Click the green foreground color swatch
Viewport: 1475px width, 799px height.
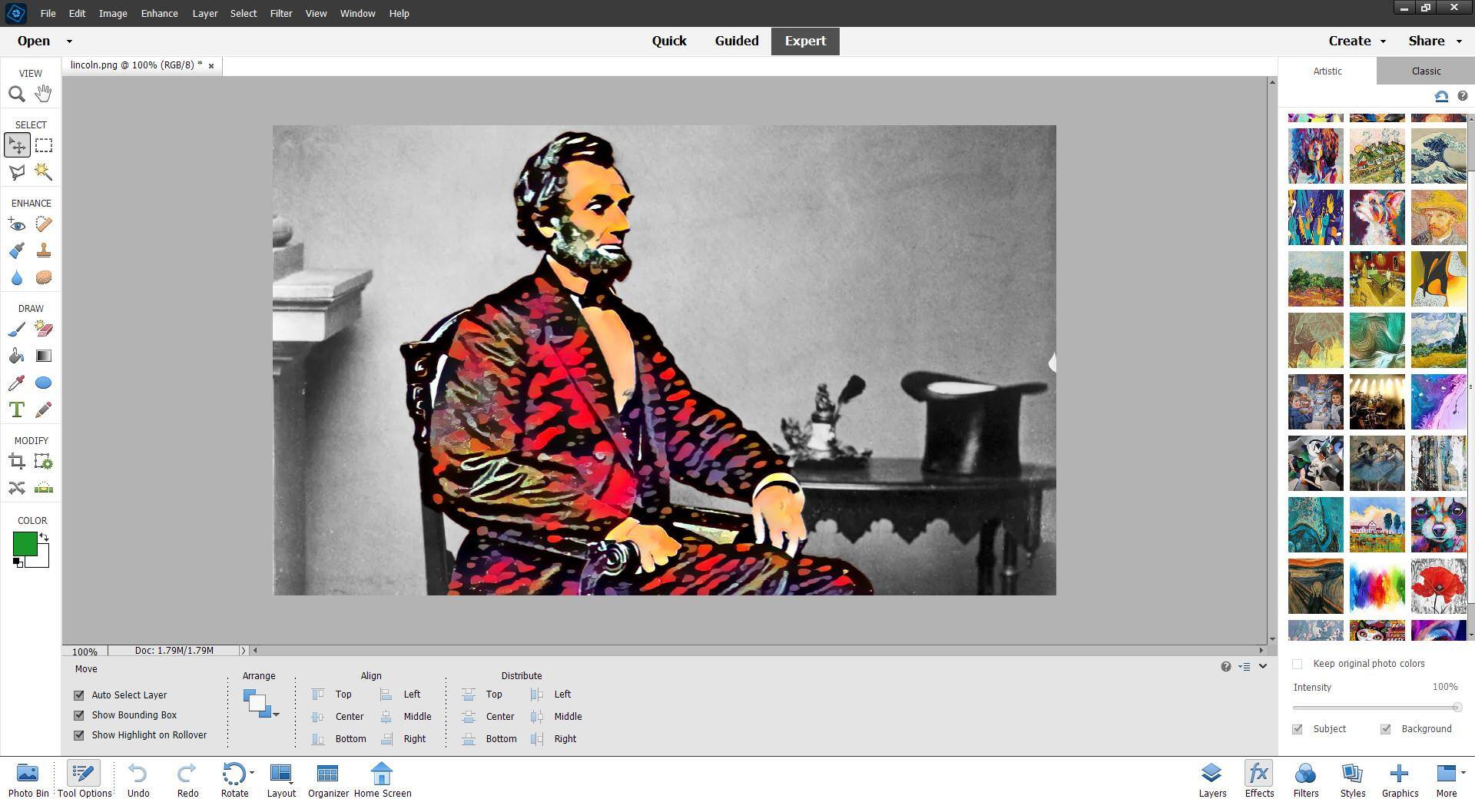(x=24, y=543)
